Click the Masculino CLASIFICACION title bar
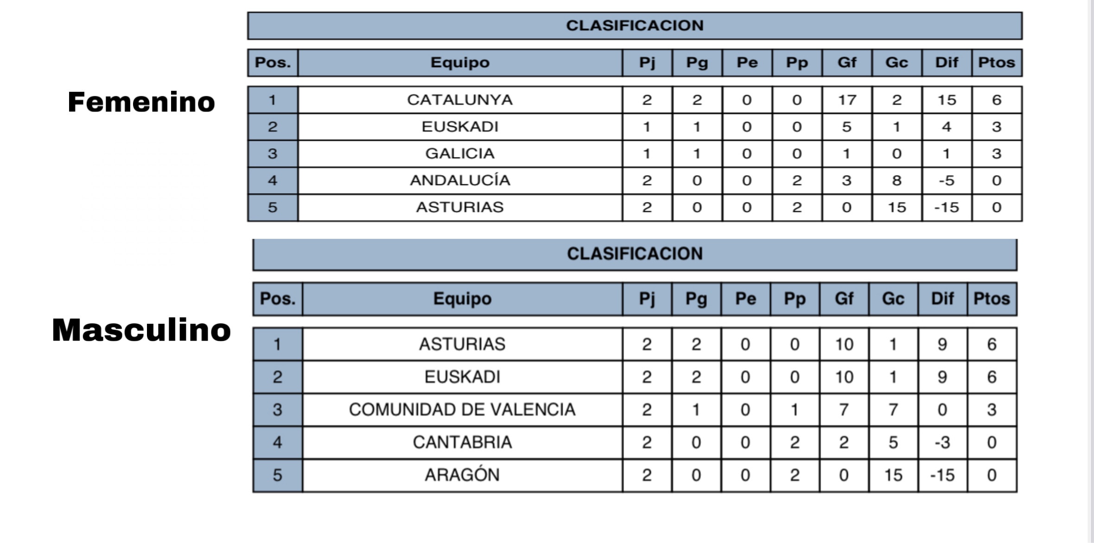This screenshot has width=1094, height=543. 634,254
